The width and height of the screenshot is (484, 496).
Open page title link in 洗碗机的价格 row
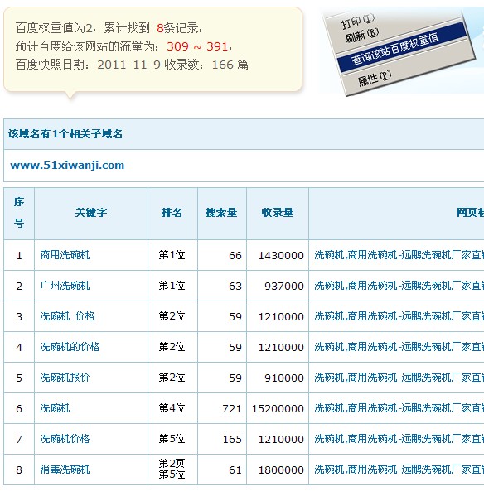pyautogui.click(x=399, y=347)
